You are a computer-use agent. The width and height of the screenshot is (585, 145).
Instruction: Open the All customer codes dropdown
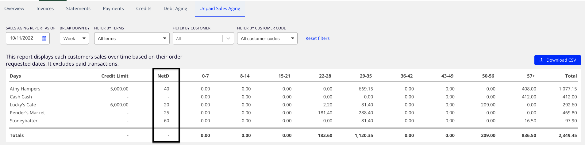pos(267,38)
